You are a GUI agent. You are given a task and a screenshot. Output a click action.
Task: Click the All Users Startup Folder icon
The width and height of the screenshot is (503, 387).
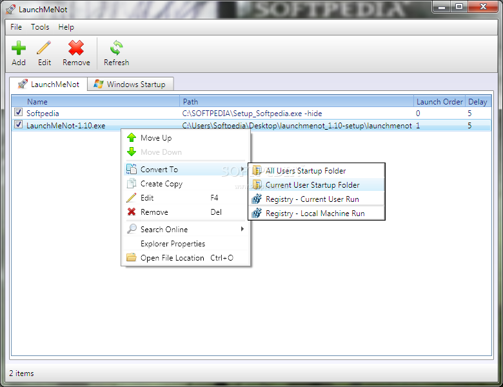257,170
